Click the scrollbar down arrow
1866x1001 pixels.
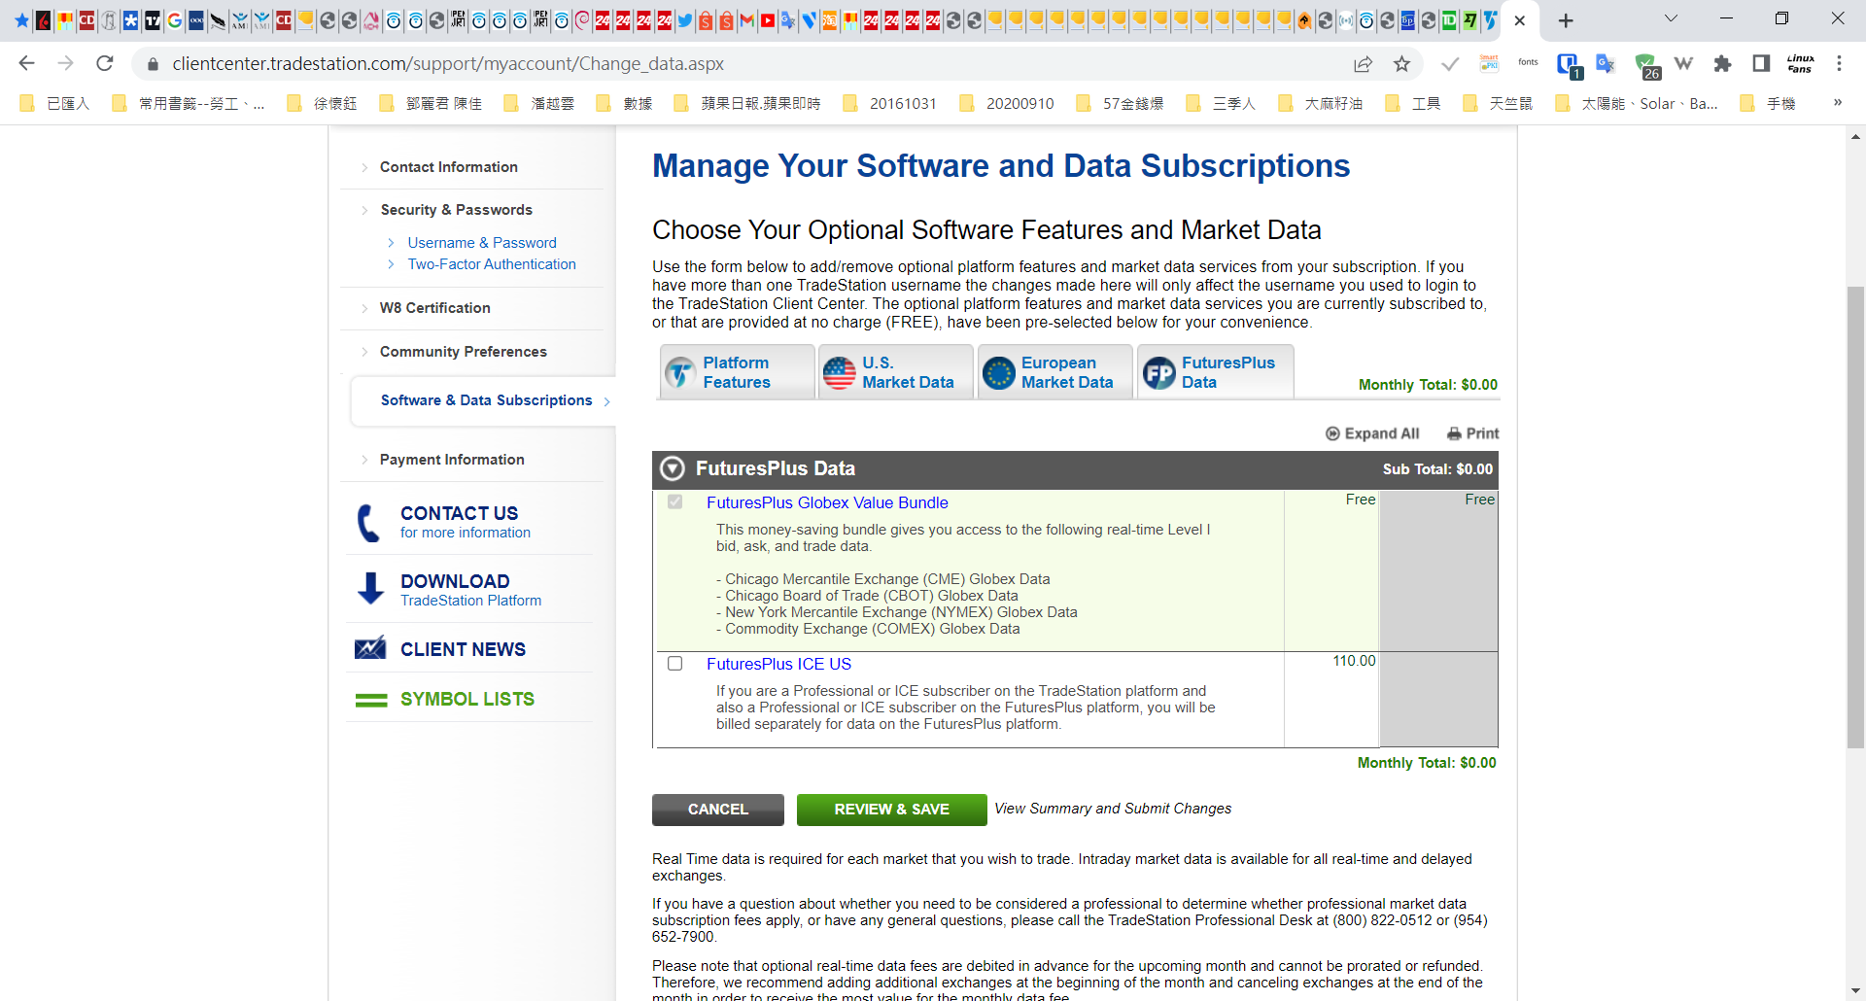(x=1855, y=990)
